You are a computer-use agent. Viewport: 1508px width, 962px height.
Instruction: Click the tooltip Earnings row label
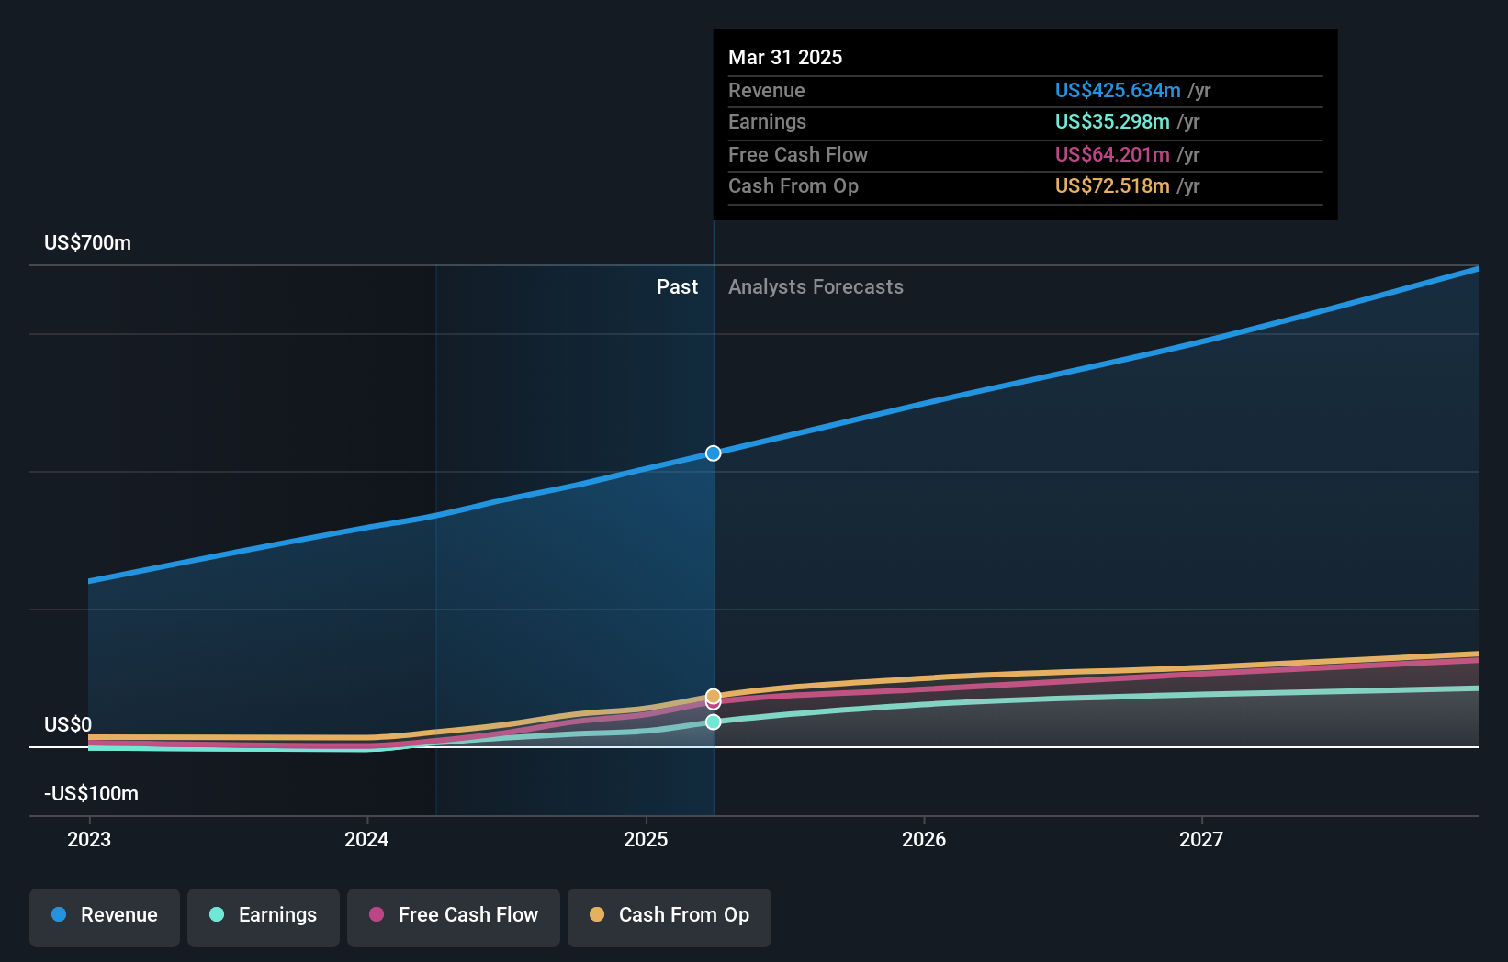pos(768,122)
